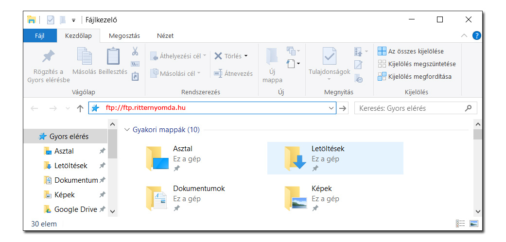Click Kijelölés megfordítása
The width and height of the screenshot is (506, 242).
(x=414, y=76)
